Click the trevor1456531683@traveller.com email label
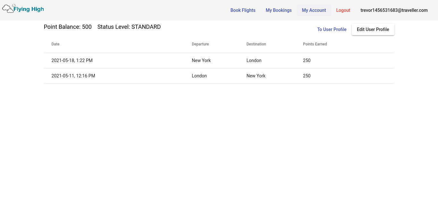Screen dimensions: 438x222 coord(394,10)
